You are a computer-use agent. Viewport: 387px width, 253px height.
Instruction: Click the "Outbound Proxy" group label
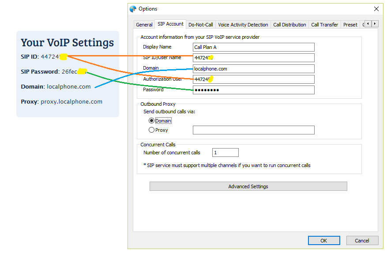tap(158, 104)
